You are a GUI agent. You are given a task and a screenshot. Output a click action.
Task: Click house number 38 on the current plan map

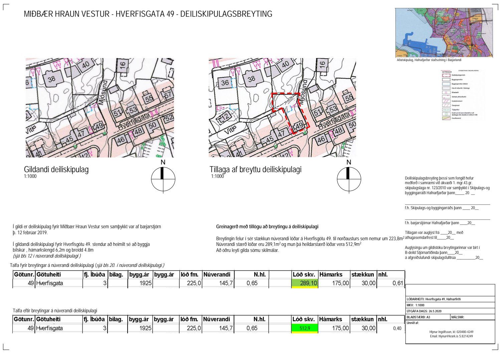[x=51, y=79]
